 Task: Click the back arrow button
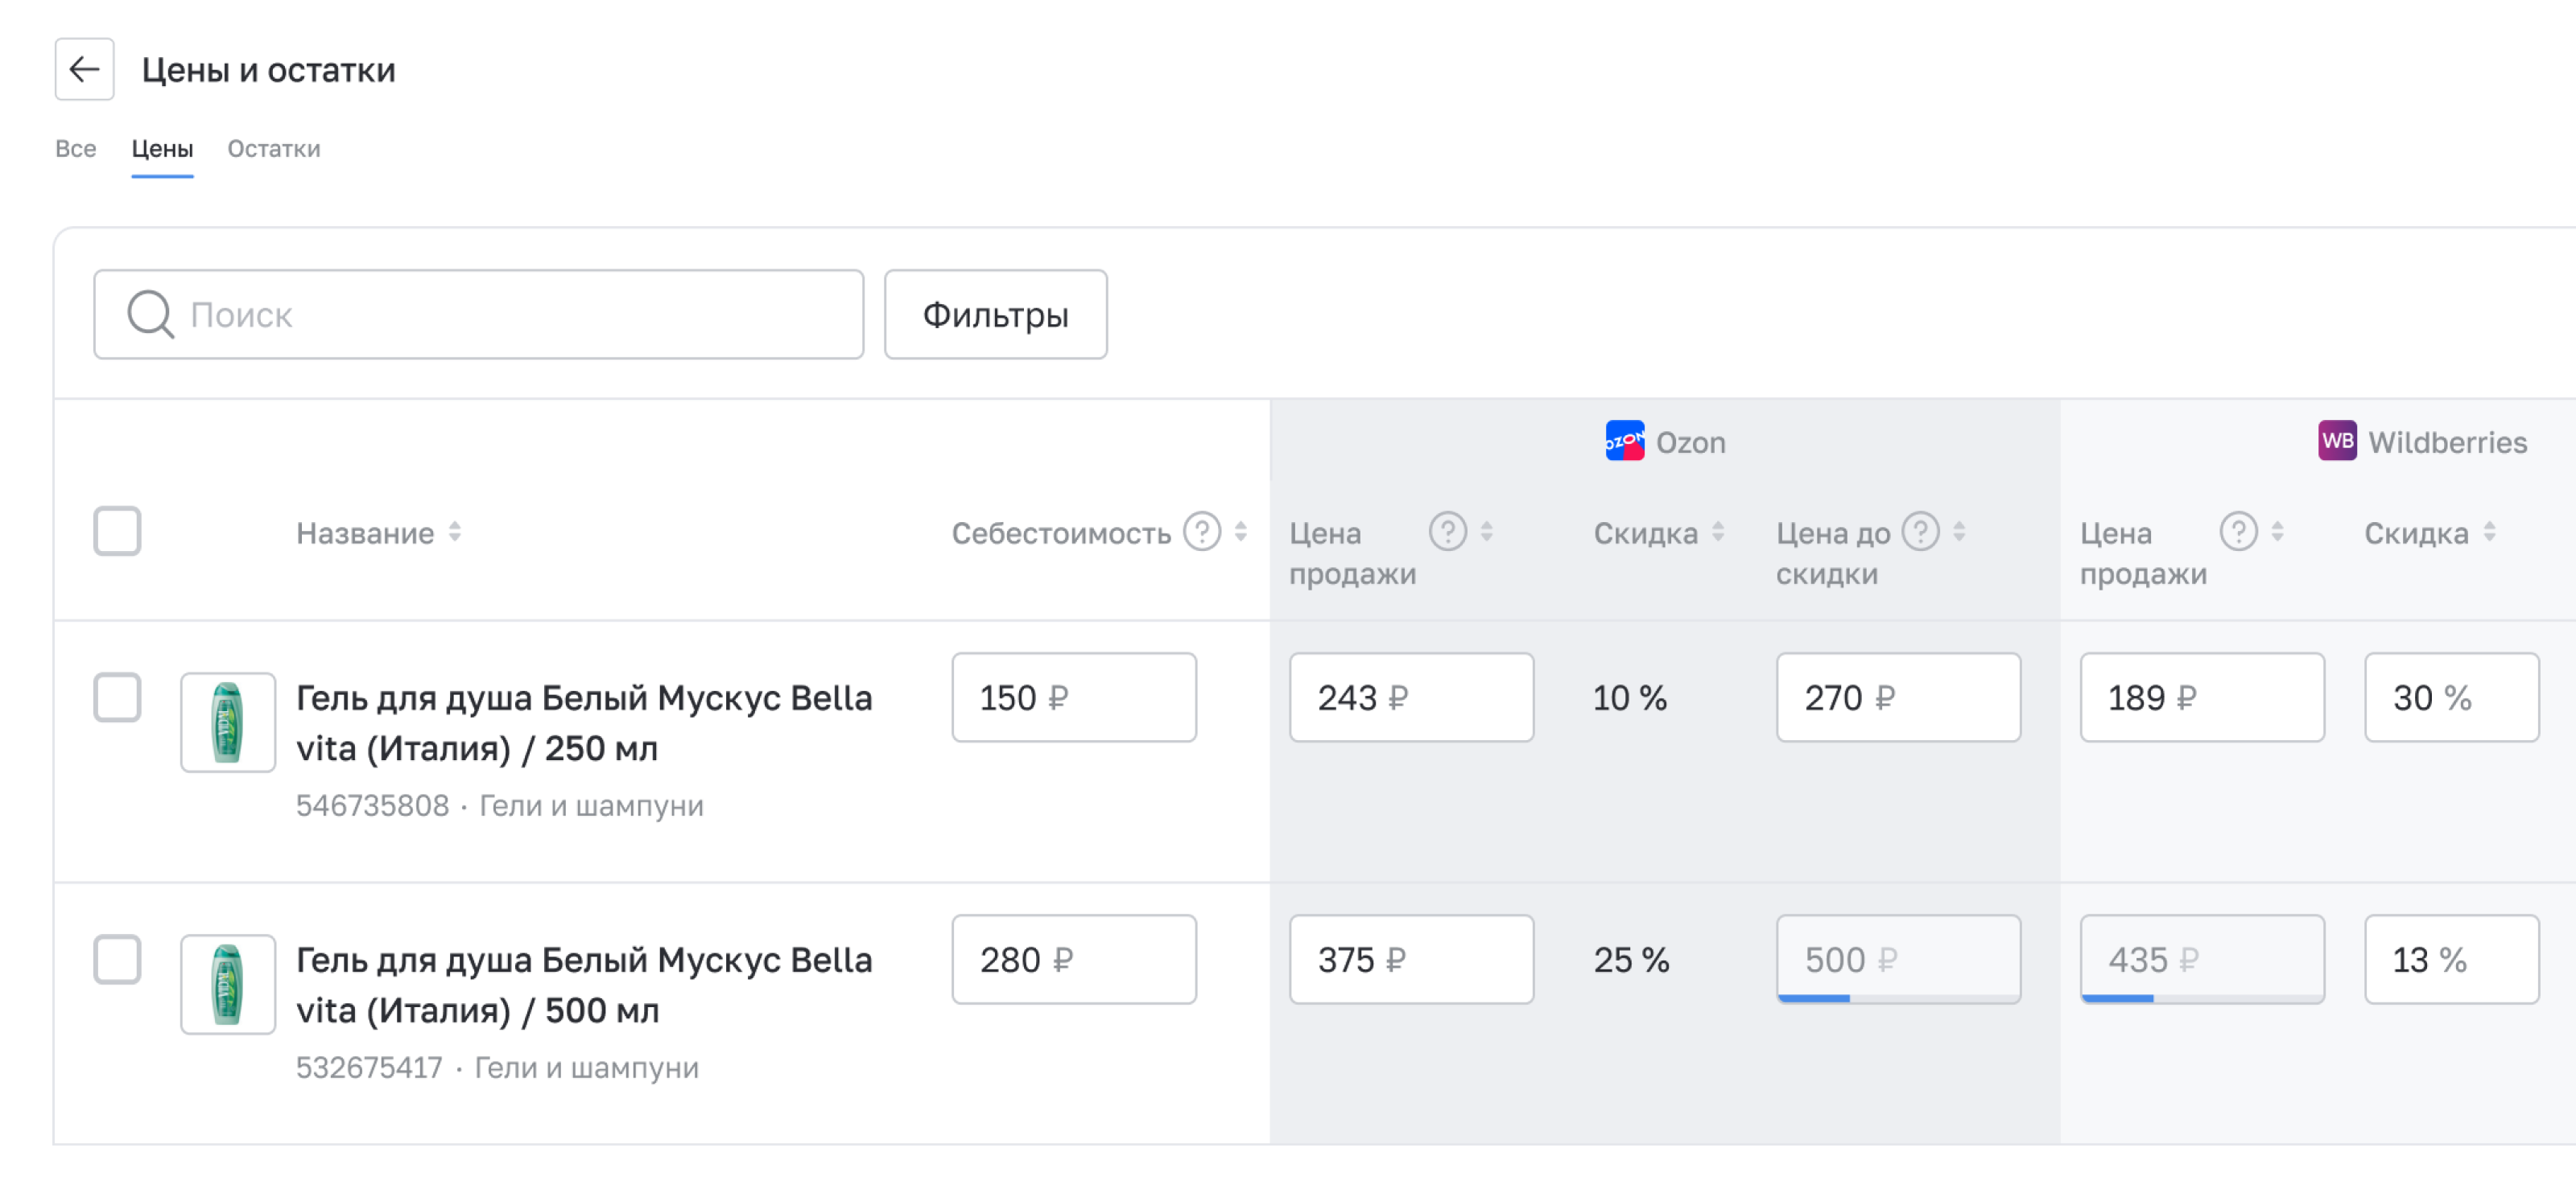[84, 69]
